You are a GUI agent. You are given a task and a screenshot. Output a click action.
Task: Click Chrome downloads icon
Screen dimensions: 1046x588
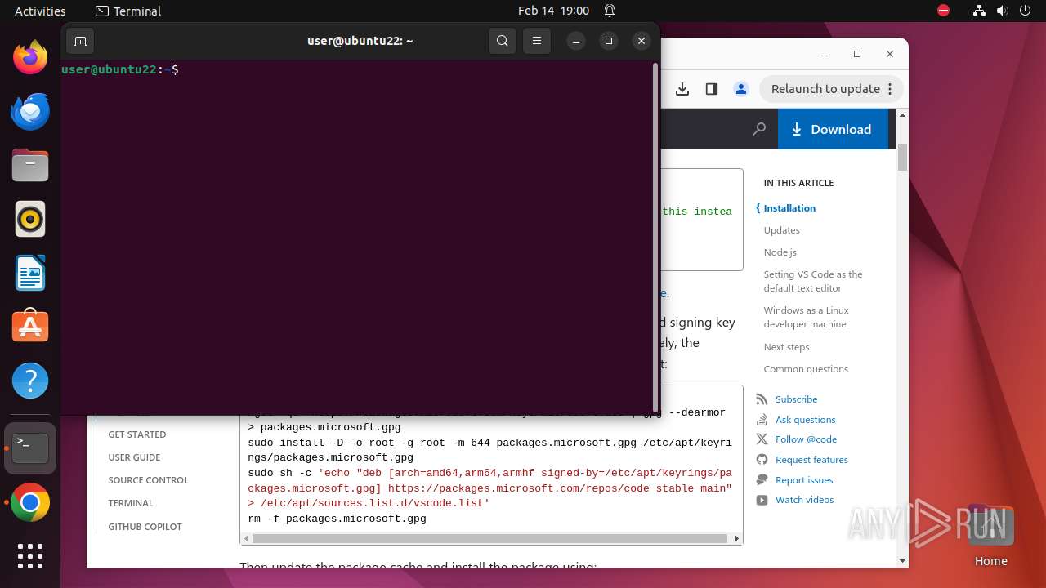(x=682, y=89)
